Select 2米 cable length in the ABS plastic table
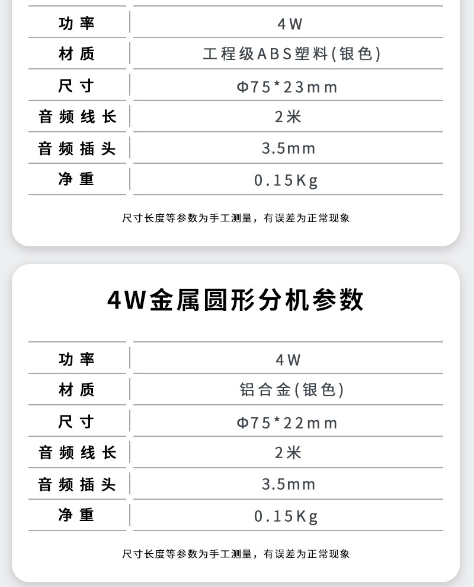 [289, 116]
